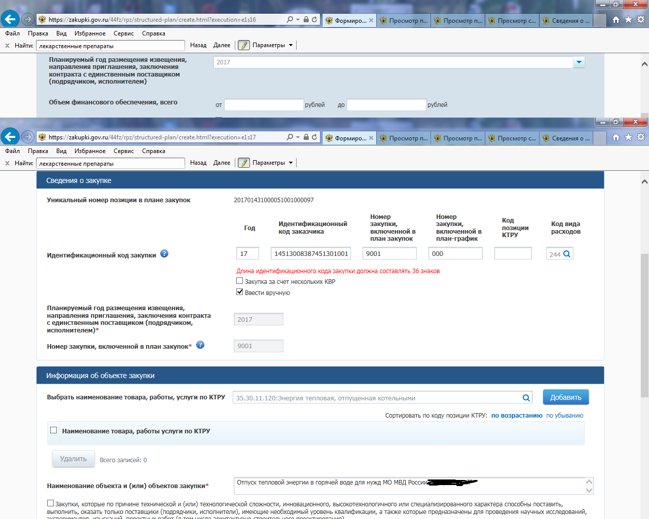
Task: Click Назад in lower window find bar
Action: (x=198, y=163)
